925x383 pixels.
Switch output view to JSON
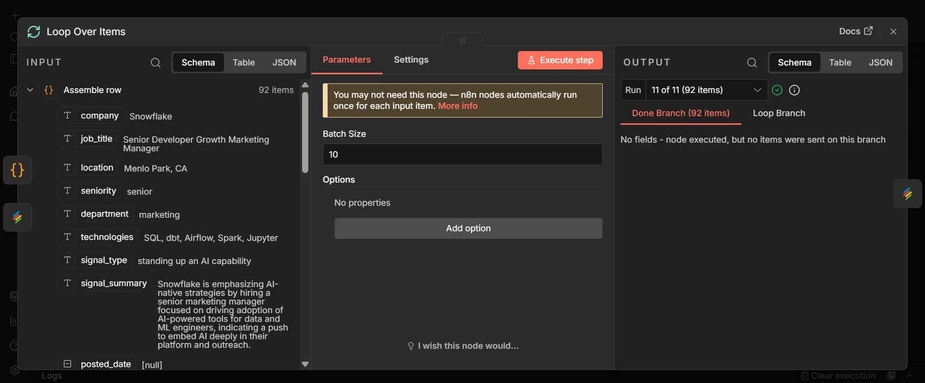point(881,63)
